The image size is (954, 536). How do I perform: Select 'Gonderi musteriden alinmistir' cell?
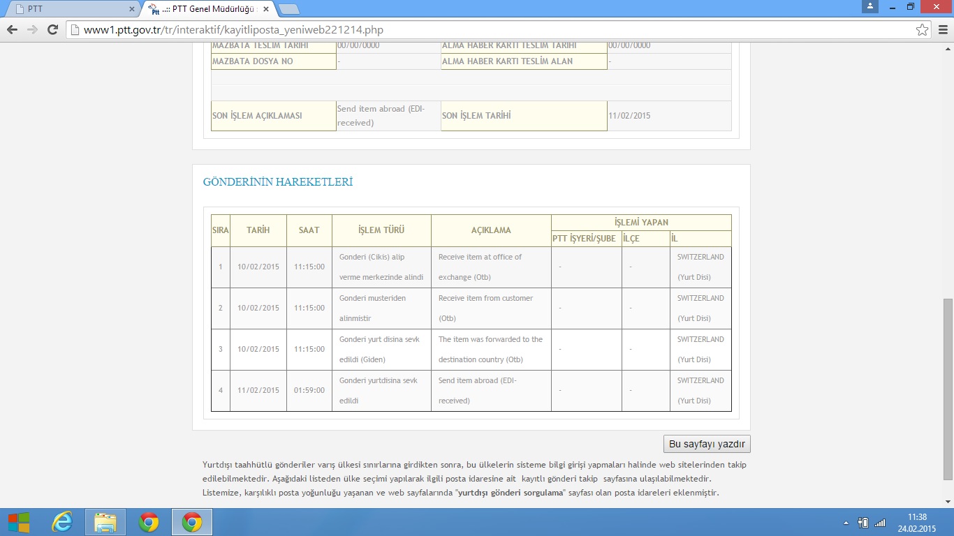pos(381,308)
